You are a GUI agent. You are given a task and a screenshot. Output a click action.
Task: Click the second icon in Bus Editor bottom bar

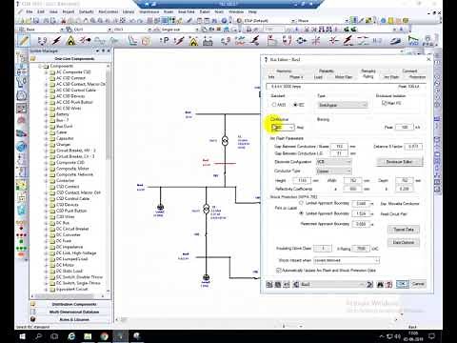click(x=278, y=284)
